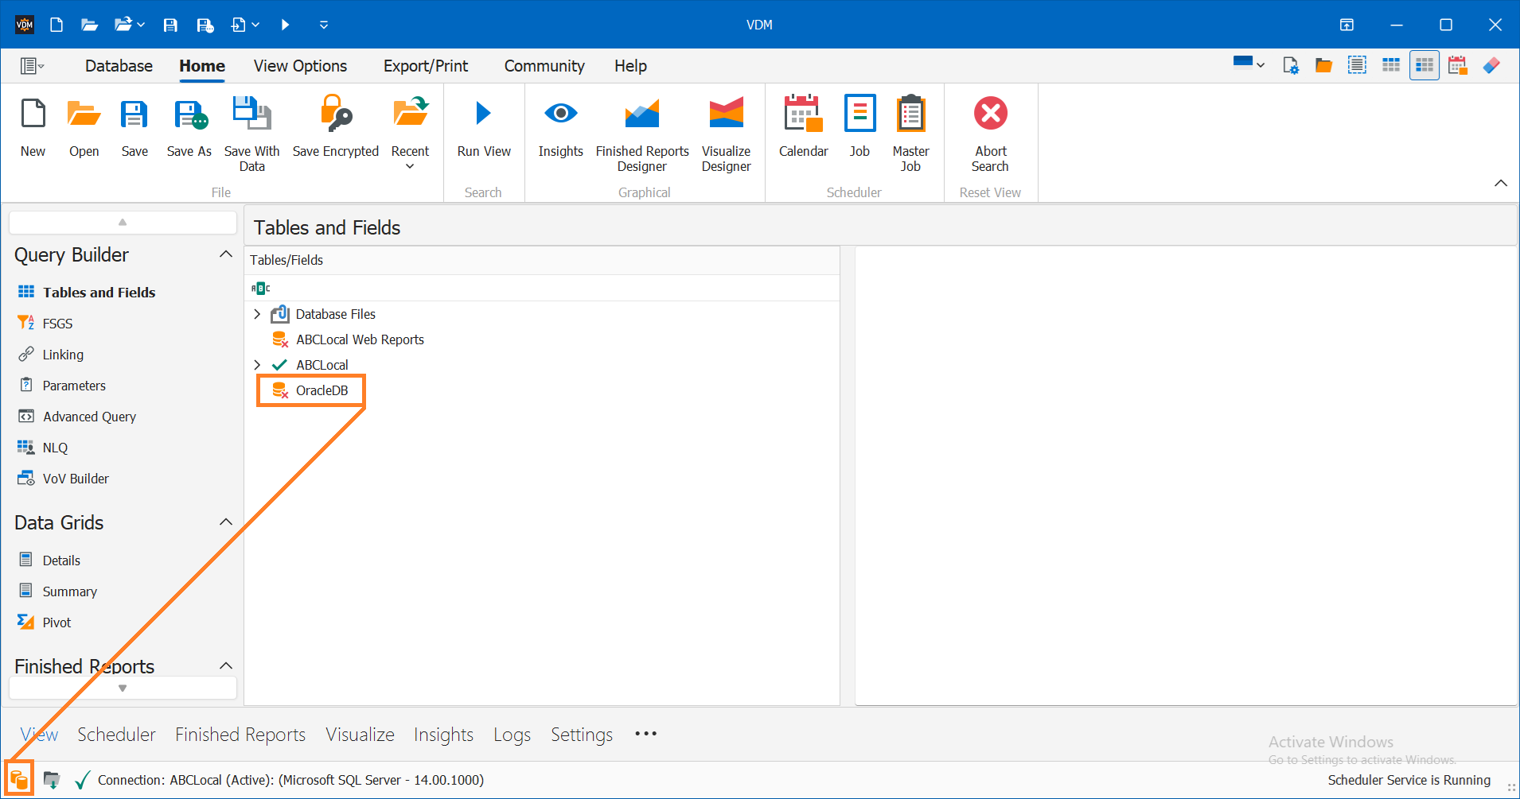
Task: Click the orange folder icon top right
Action: pyautogui.click(x=1323, y=65)
